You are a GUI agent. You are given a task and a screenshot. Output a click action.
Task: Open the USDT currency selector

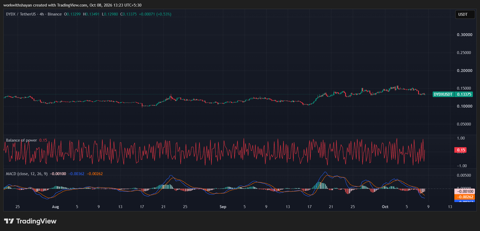465,14
